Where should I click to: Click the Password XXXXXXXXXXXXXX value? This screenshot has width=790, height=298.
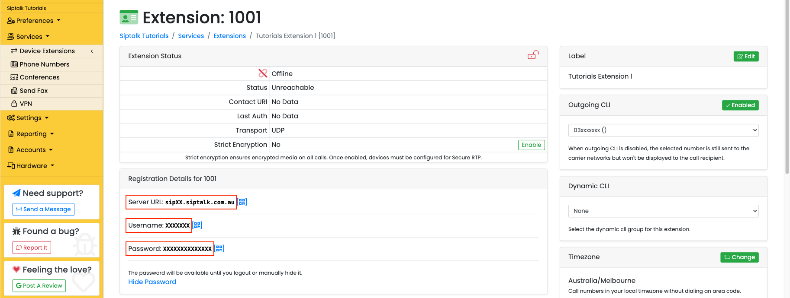[x=187, y=249]
